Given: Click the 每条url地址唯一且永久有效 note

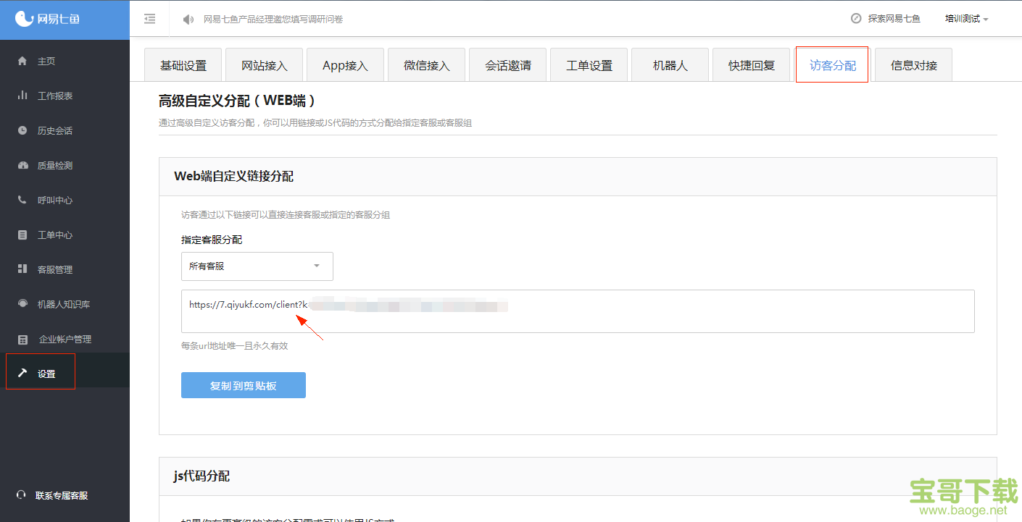Looking at the screenshot, I should 235,346.
